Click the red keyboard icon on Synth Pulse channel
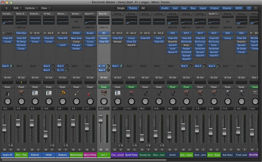 coord(131,93)
